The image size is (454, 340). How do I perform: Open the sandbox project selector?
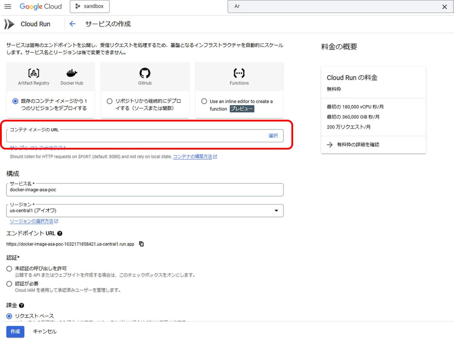pyautogui.click(x=90, y=6)
